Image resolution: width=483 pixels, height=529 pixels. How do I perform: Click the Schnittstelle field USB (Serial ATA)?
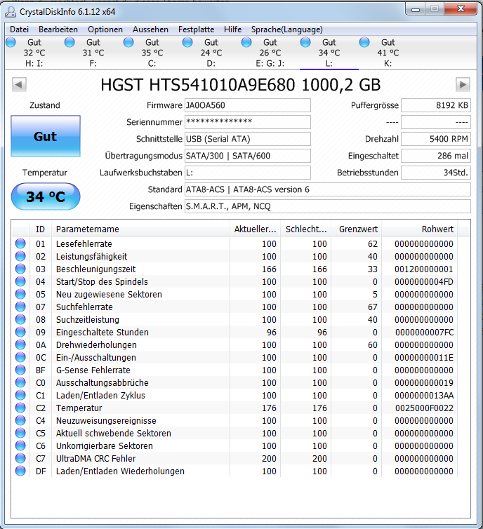pos(248,139)
